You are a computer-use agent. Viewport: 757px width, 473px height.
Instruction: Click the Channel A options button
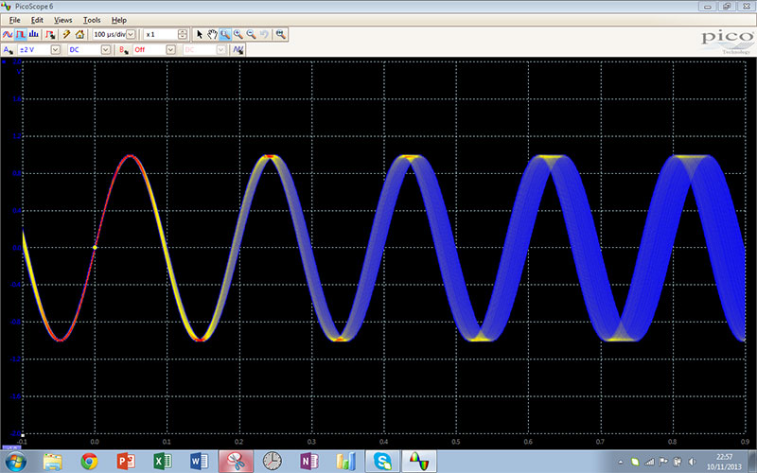(x=9, y=49)
